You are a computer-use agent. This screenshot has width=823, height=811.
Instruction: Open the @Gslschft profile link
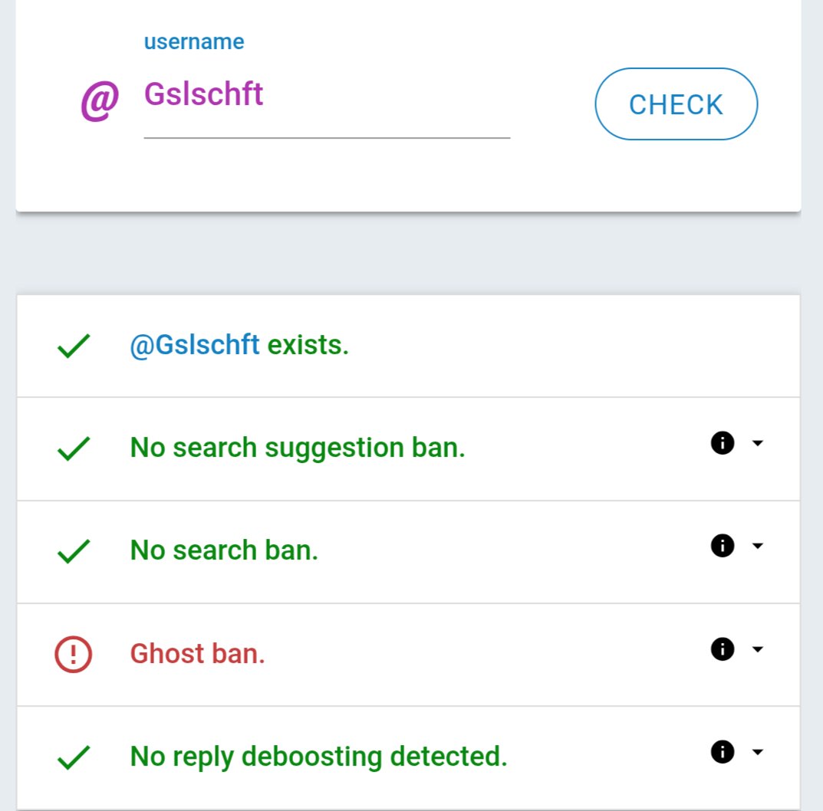(x=195, y=345)
